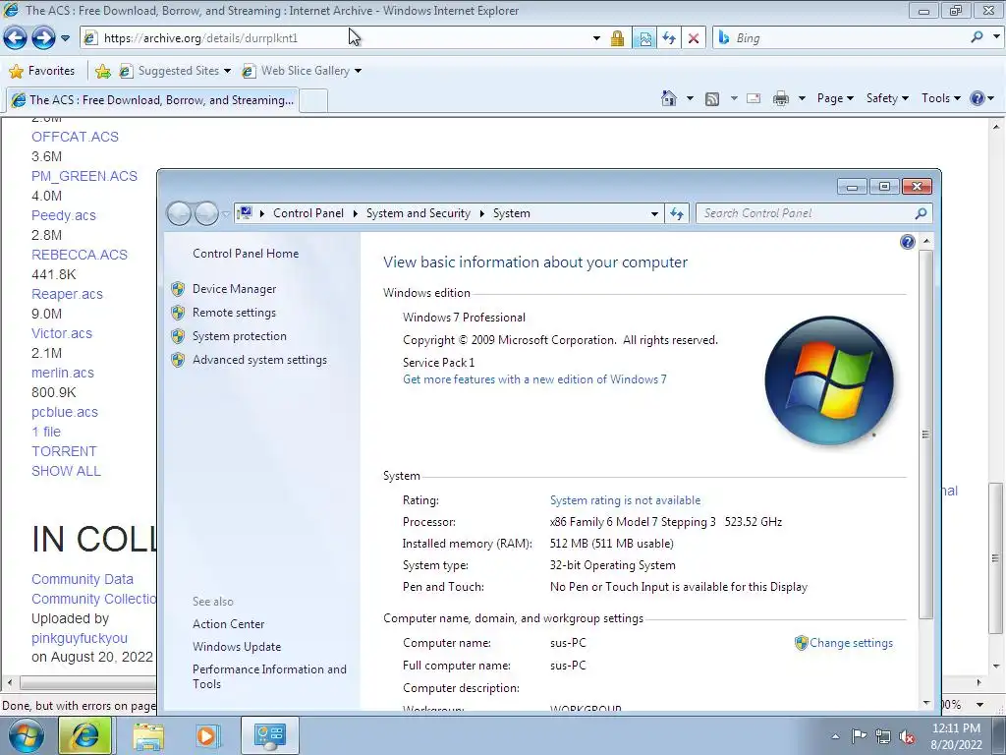
Task: Click the IE Home icon
Action: pyautogui.click(x=668, y=98)
